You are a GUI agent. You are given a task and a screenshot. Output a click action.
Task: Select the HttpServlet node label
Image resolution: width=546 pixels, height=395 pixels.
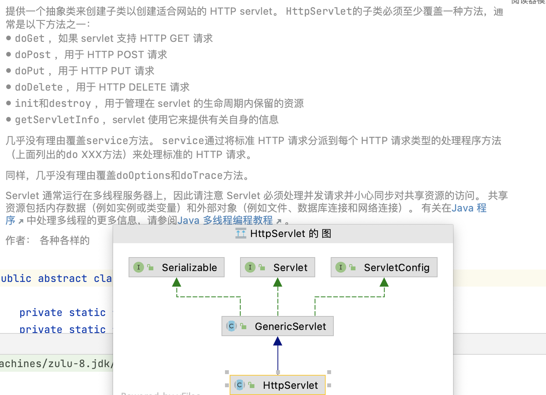(290, 385)
